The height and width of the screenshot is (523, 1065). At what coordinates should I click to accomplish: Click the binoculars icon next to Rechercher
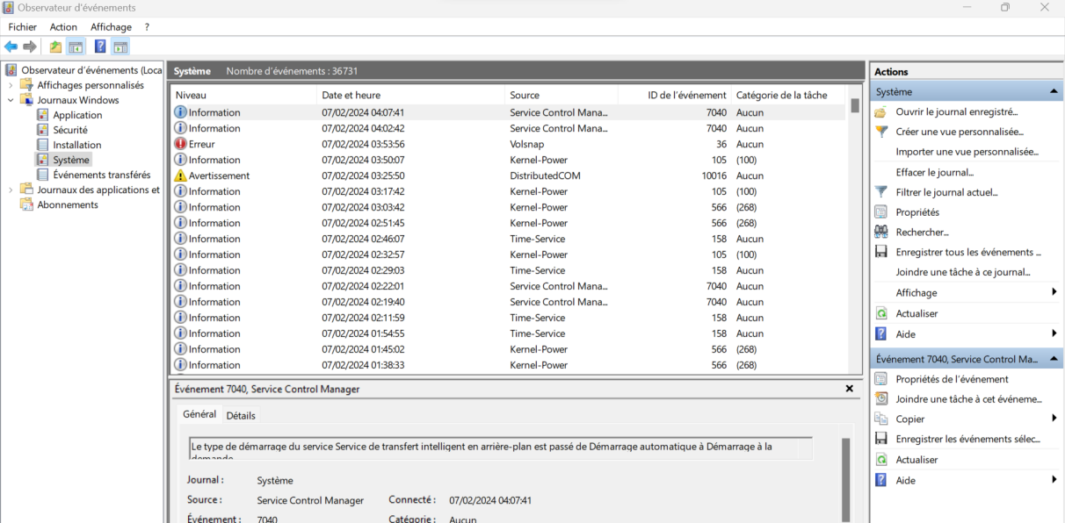point(880,232)
